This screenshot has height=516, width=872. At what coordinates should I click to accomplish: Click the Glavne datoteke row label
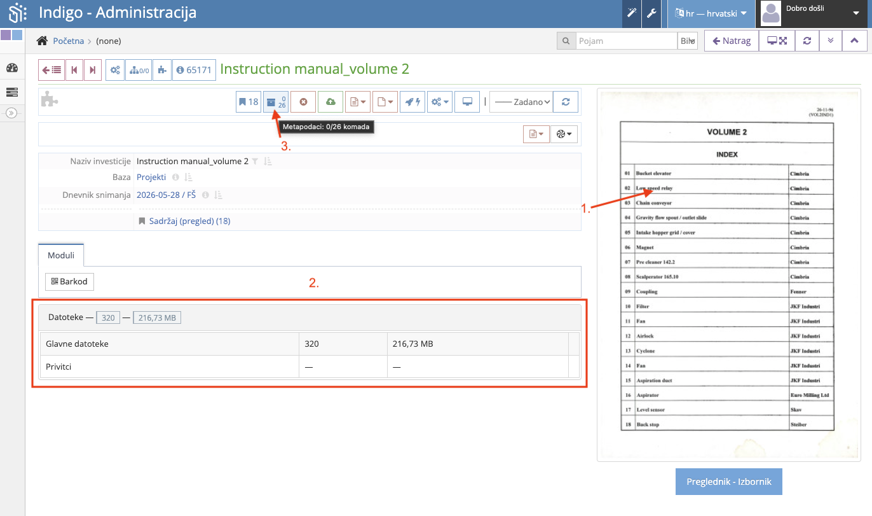tap(77, 344)
